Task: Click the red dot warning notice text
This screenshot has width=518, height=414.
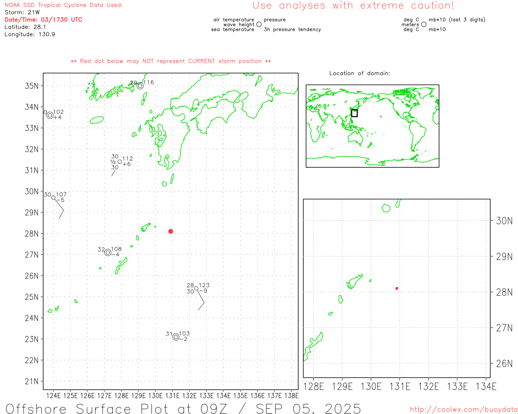Action: point(171,61)
